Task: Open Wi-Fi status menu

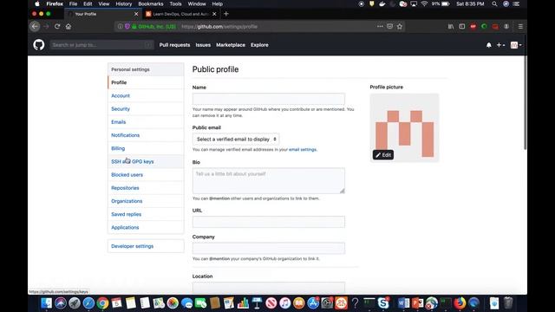Action: [424, 3]
